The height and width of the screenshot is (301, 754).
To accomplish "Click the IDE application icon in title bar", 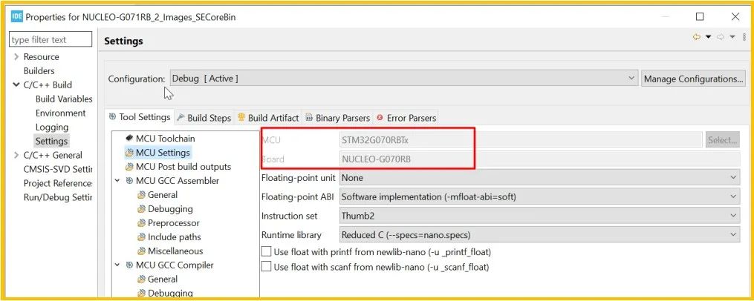I will pos(17,17).
